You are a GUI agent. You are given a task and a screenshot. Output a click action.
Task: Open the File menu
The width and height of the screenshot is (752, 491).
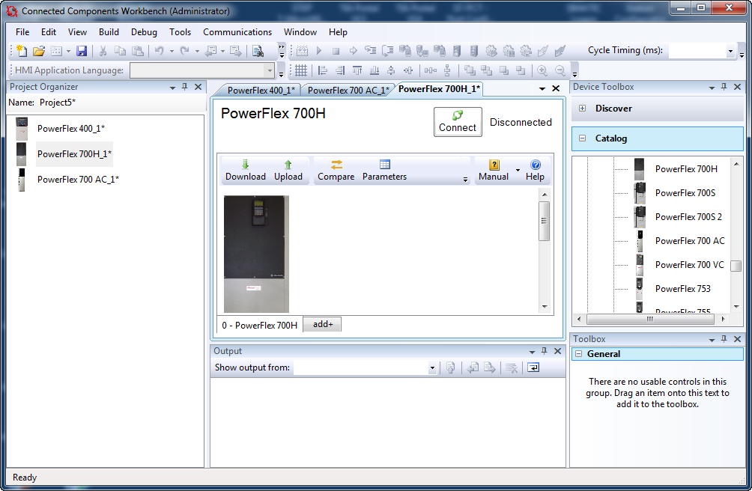click(22, 32)
